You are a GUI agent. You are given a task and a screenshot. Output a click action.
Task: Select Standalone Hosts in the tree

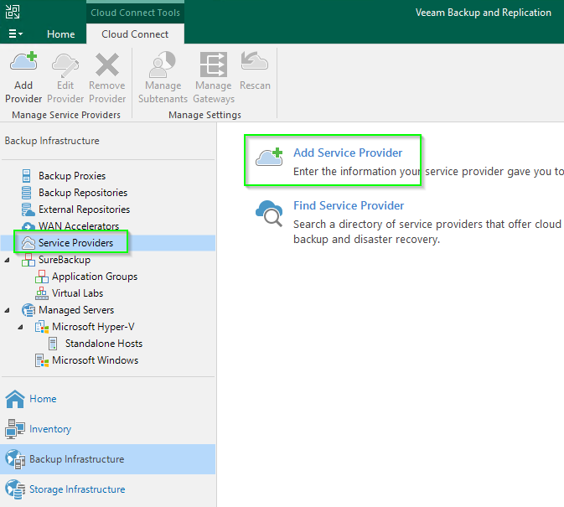pos(104,344)
